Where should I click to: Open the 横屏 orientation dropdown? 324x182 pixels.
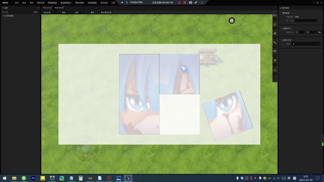65,12
